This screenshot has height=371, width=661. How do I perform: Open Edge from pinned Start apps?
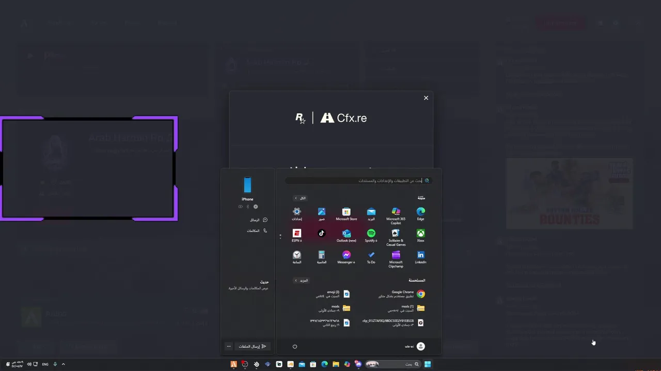(x=420, y=214)
